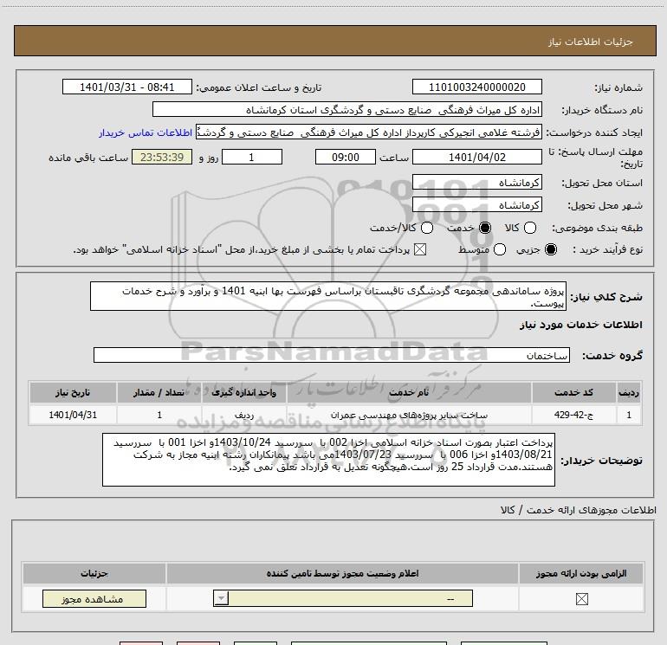667x645 pixels.
Task: Click the request creator field
Action: 369,132
